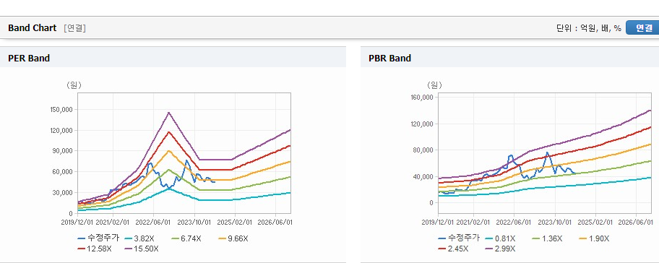This screenshot has width=659, height=263.
Task: Toggle the 0.81X legend series
Action: pos(500,238)
